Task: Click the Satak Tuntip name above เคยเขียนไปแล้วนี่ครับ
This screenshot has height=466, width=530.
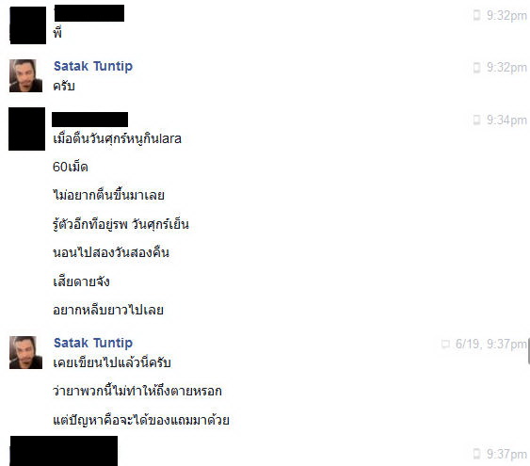Action: (x=93, y=343)
